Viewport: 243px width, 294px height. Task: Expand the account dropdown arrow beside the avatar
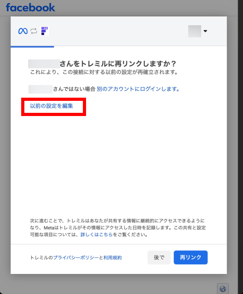205,31
